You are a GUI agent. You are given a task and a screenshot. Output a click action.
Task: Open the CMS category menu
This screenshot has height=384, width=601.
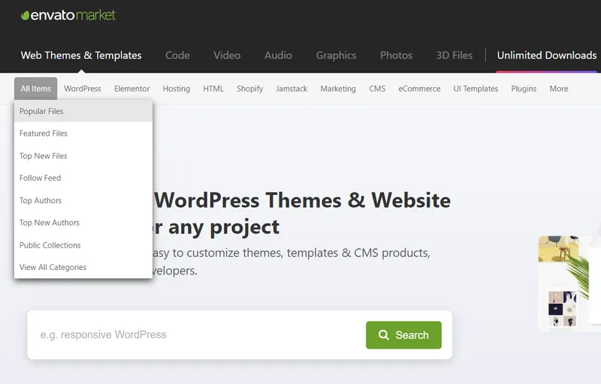click(377, 88)
